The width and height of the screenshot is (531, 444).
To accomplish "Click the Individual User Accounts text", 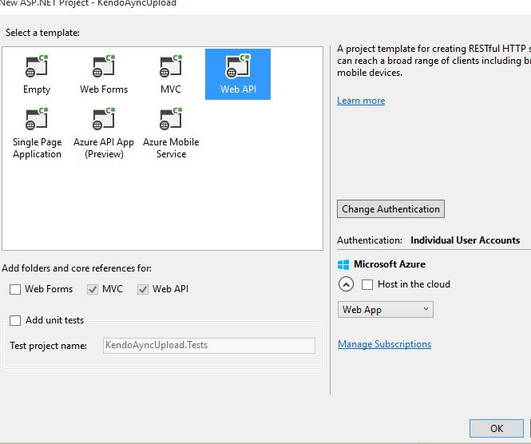I will 465,240.
